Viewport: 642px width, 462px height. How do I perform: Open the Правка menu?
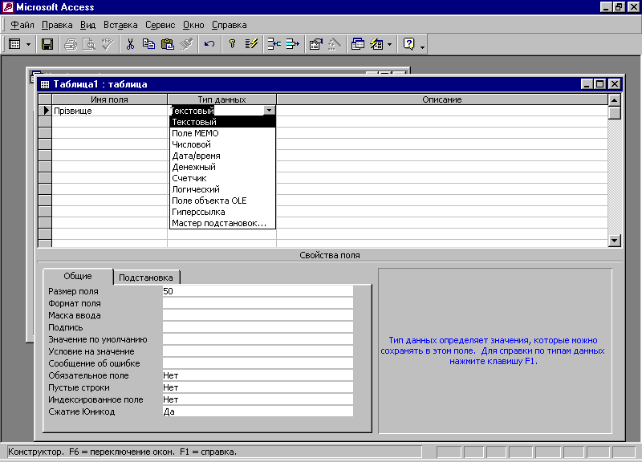coord(57,25)
